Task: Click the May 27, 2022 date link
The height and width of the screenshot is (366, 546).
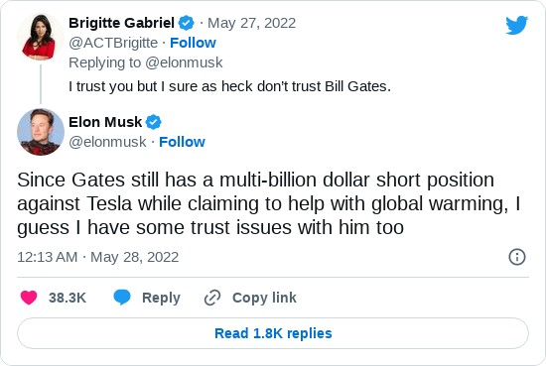Action: (x=252, y=23)
